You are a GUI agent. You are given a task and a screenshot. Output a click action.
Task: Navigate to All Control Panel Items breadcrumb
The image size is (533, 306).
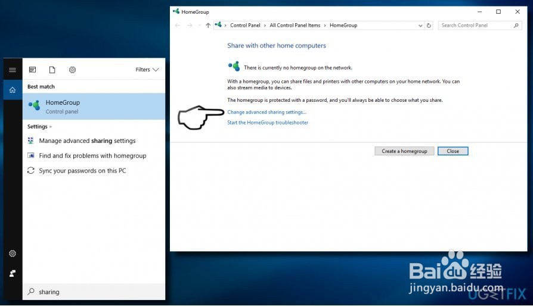[x=295, y=26]
